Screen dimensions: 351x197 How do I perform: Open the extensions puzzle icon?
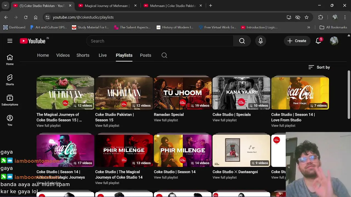click(x=321, y=17)
